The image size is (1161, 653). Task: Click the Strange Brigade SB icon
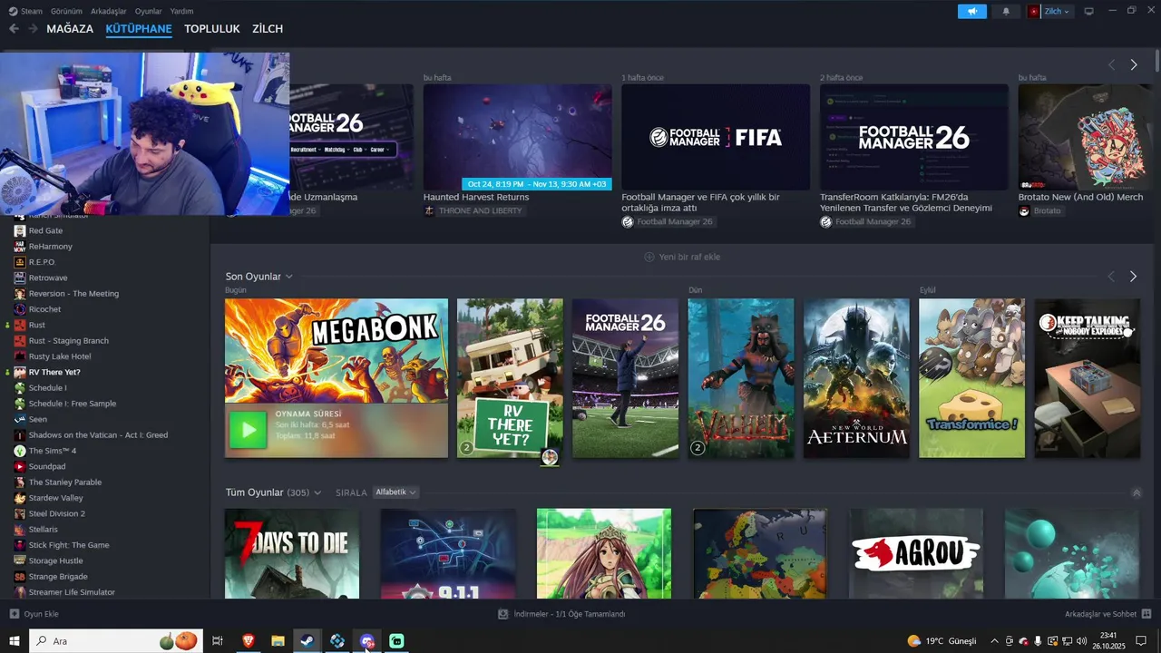point(20,577)
